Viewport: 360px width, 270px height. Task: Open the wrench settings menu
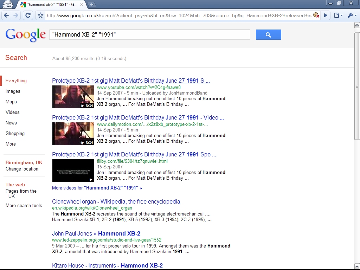click(x=352, y=15)
